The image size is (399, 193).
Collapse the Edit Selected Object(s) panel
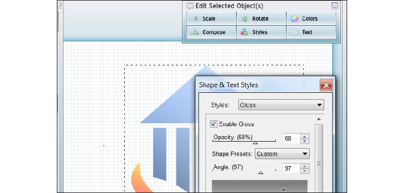pos(335,6)
